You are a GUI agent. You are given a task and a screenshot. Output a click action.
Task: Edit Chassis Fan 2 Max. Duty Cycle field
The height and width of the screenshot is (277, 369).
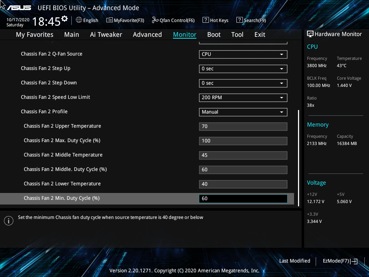[x=243, y=141]
